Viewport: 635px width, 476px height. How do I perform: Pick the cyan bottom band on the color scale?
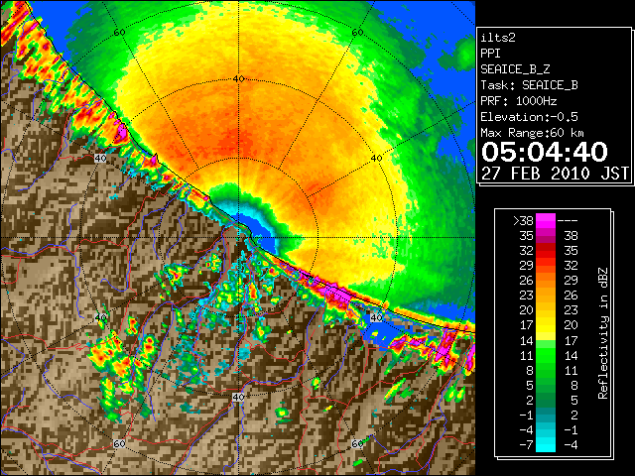click(546, 444)
